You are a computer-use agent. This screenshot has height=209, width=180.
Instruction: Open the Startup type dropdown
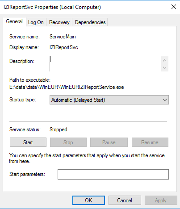(x=109, y=100)
